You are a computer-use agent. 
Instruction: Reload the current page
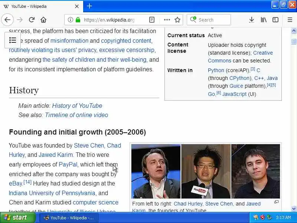point(32,20)
